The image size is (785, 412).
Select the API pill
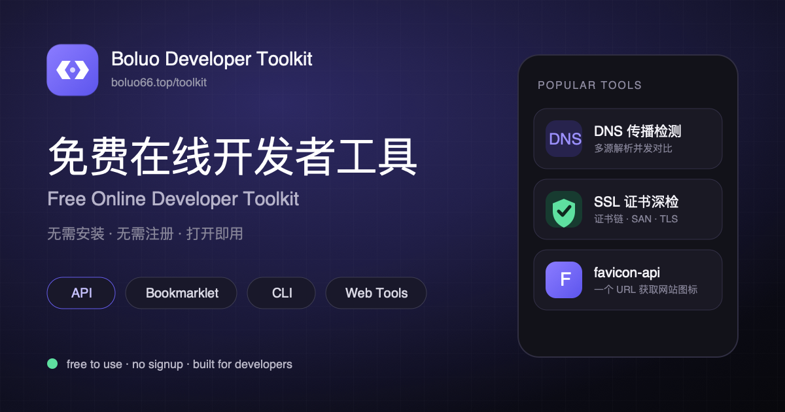[x=81, y=293]
